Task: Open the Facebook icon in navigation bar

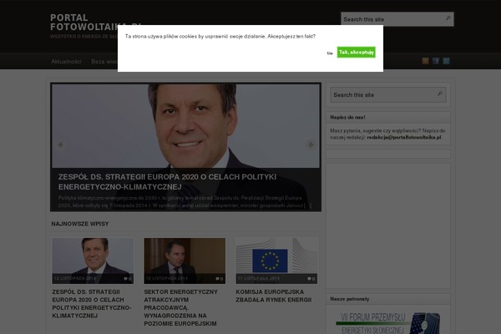Action: [436, 61]
